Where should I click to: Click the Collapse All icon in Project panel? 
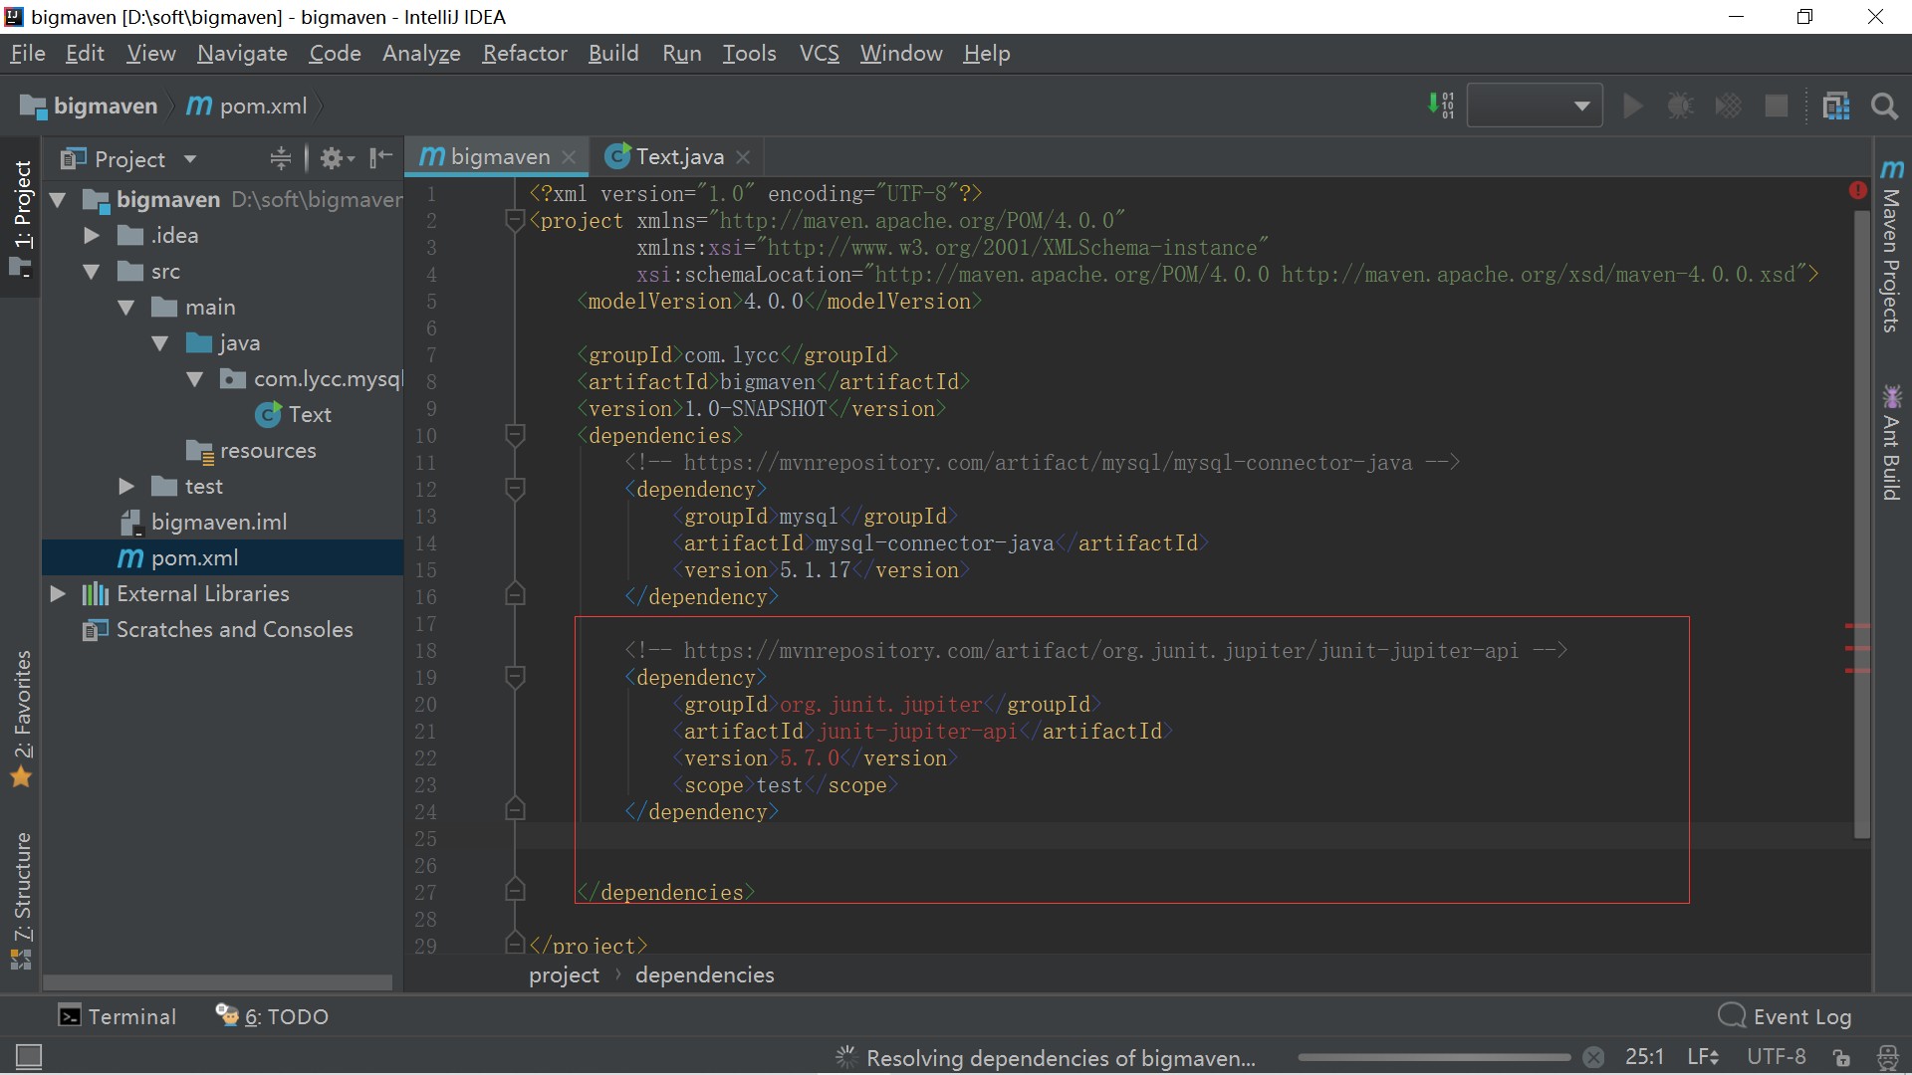point(281,158)
